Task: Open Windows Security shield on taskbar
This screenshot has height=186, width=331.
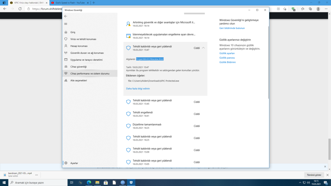Action: [131, 182]
